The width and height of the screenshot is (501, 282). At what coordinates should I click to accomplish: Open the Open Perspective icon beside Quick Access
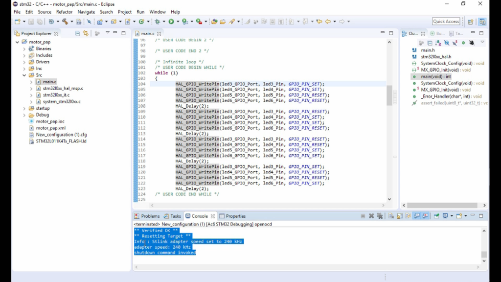[470, 22]
